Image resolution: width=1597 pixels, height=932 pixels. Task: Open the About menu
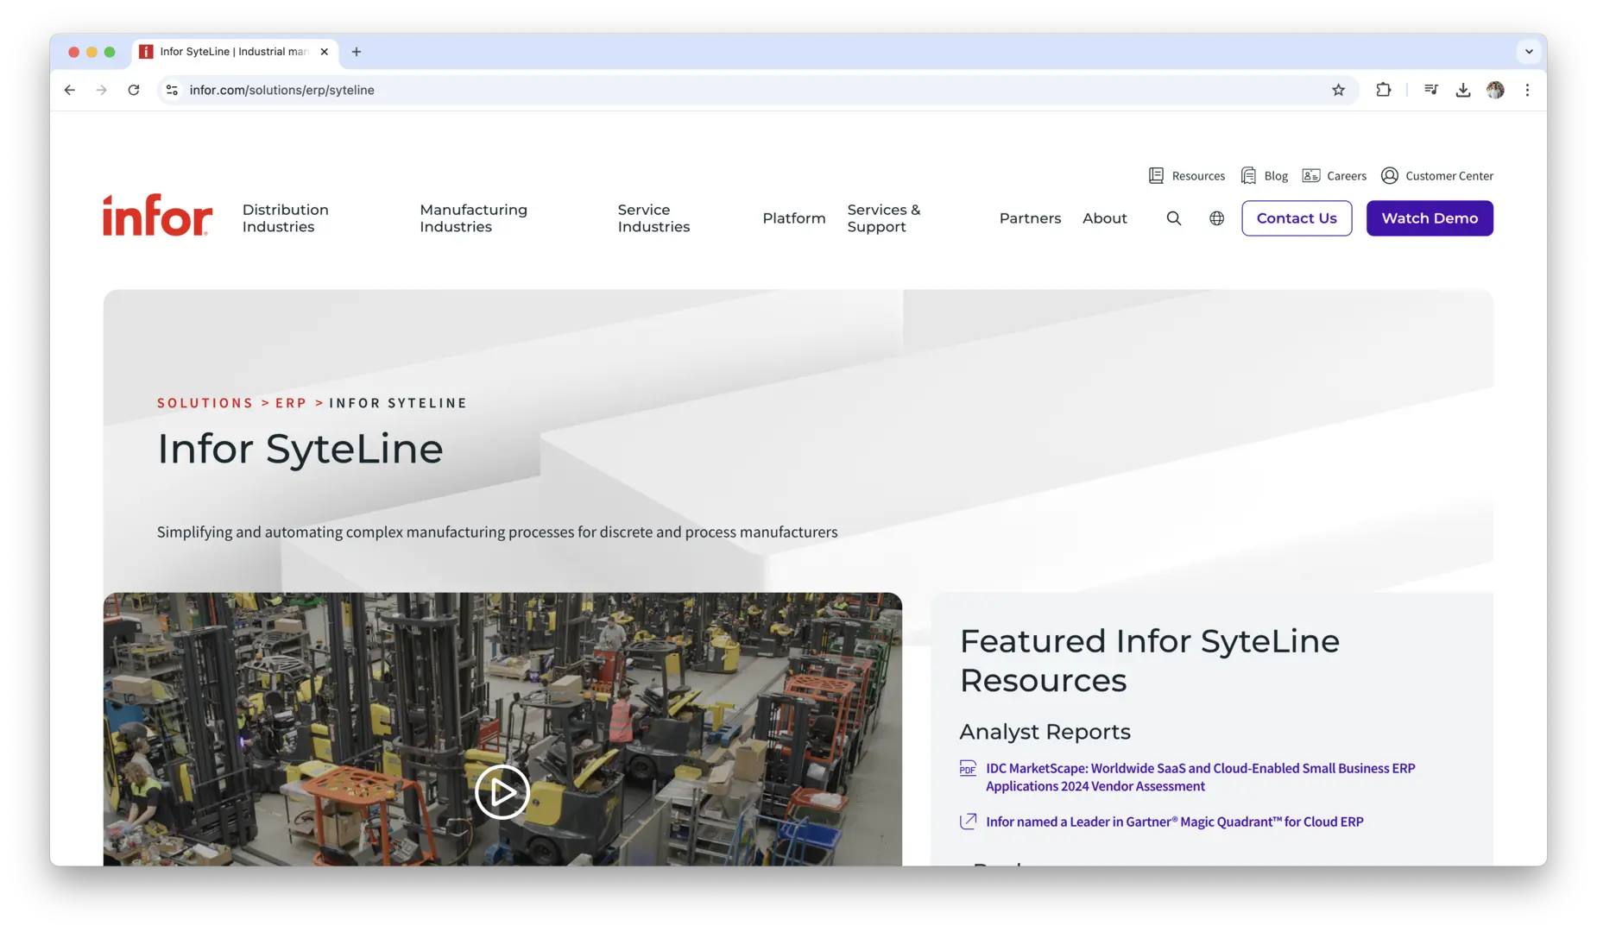tap(1105, 218)
